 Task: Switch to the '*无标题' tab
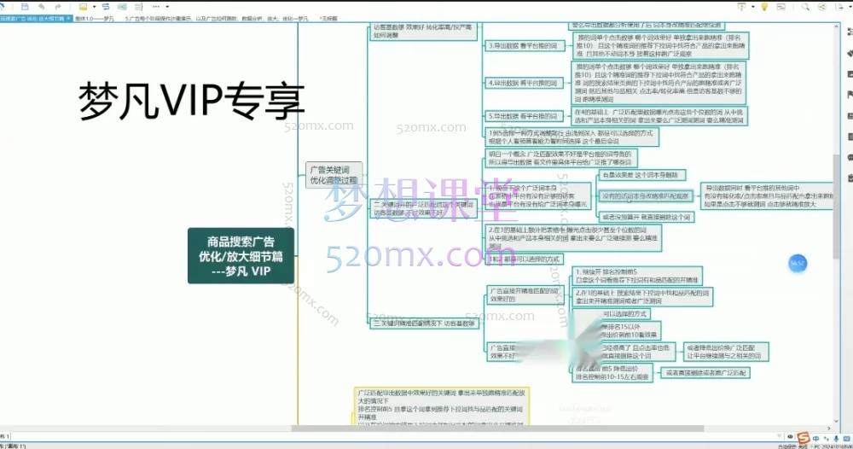[328, 19]
